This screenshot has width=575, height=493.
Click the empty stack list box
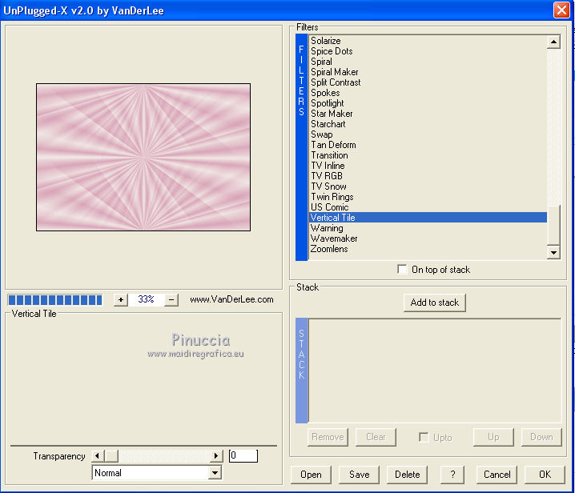pos(435,371)
